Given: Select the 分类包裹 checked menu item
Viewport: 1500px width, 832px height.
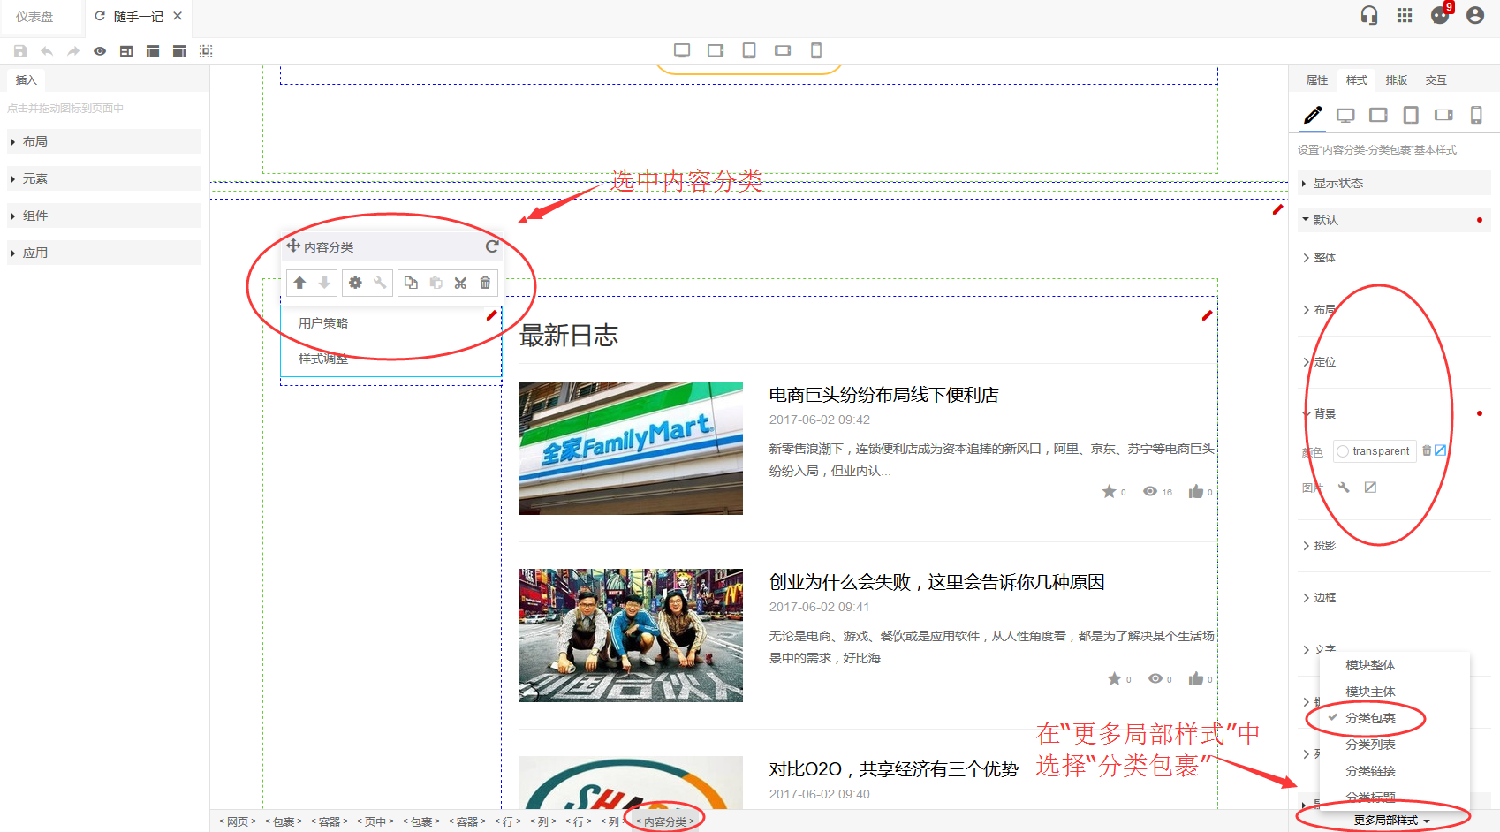Looking at the screenshot, I should [1370, 718].
